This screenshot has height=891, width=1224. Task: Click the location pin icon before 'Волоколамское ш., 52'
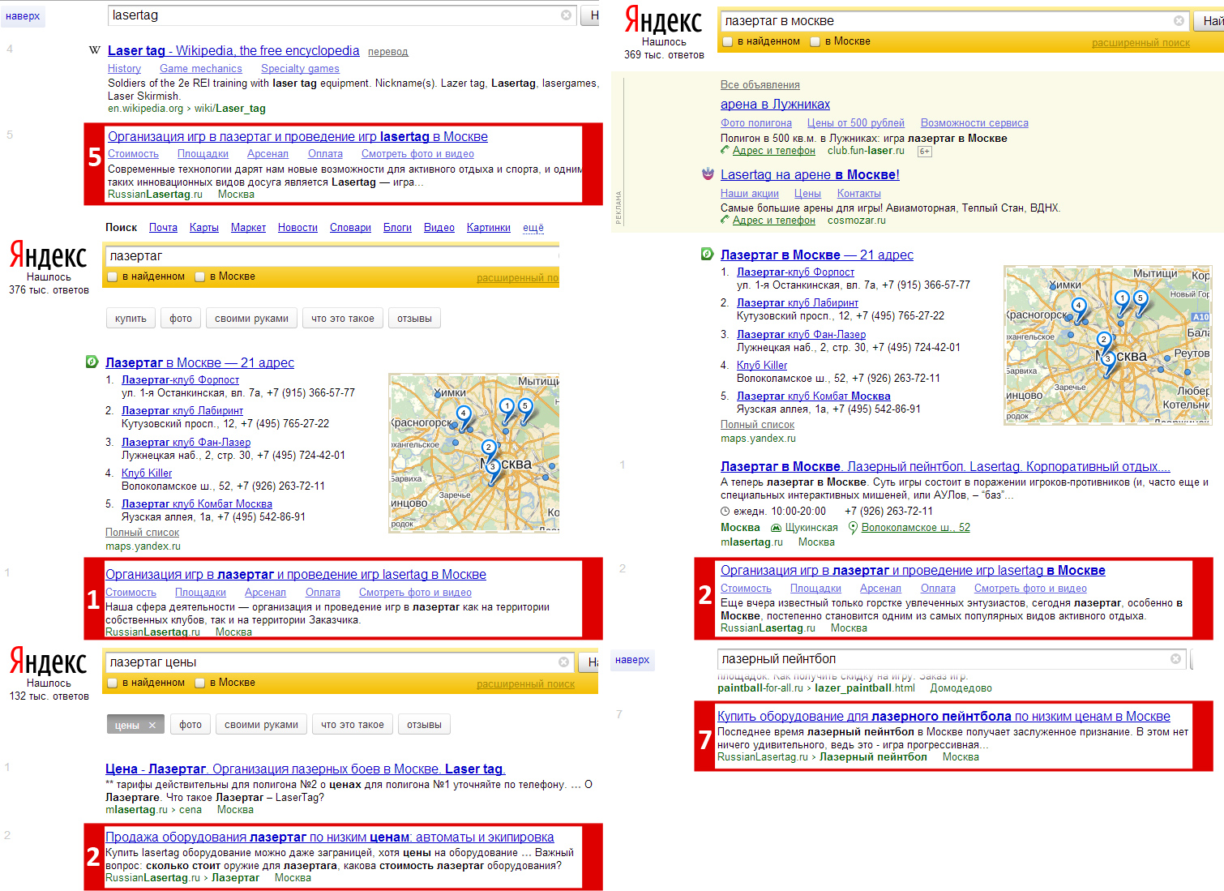pyautogui.click(x=853, y=527)
